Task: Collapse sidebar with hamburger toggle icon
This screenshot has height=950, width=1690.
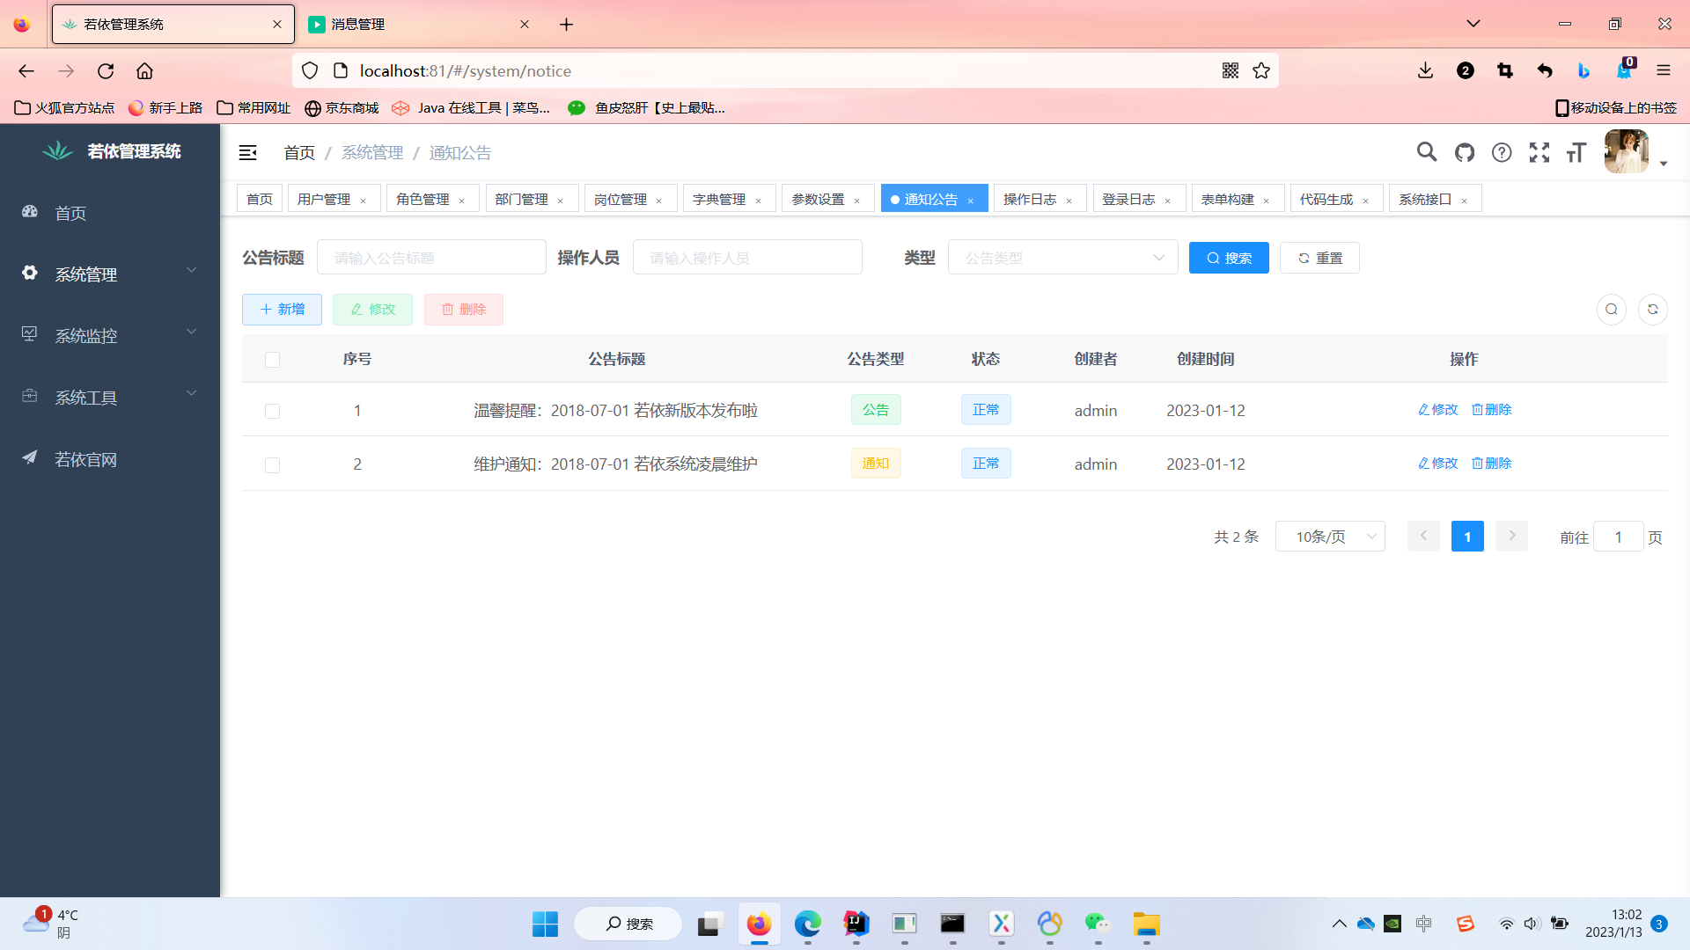Action: point(247,152)
